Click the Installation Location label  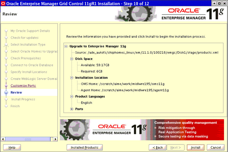coord(91,78)
